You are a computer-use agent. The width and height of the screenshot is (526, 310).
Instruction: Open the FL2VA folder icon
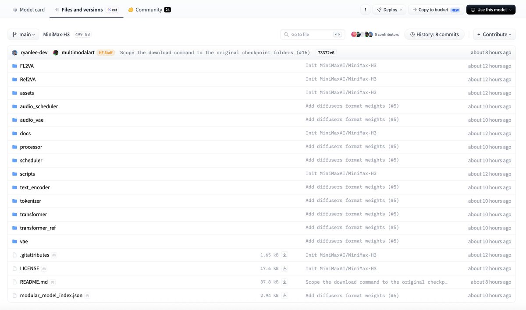14,66
